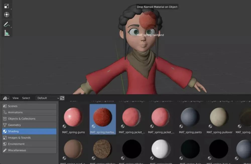251x164 pixels.
Task: Select the MAT_spring.hairband material thumbnail
Action: pyautogui.click(x=103, y=117)
